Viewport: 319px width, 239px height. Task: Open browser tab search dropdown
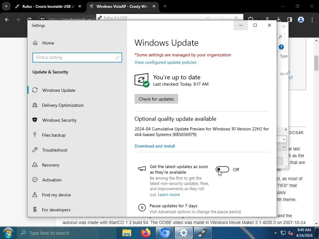tap(6, 6)
